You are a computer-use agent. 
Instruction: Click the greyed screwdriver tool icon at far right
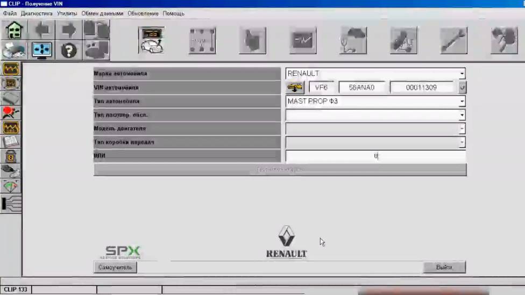click(x=504, y=40)
